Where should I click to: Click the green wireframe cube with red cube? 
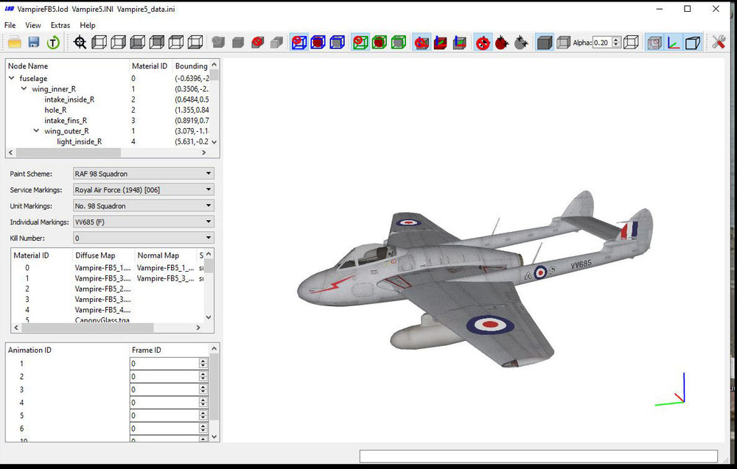[x=380, y=43]
